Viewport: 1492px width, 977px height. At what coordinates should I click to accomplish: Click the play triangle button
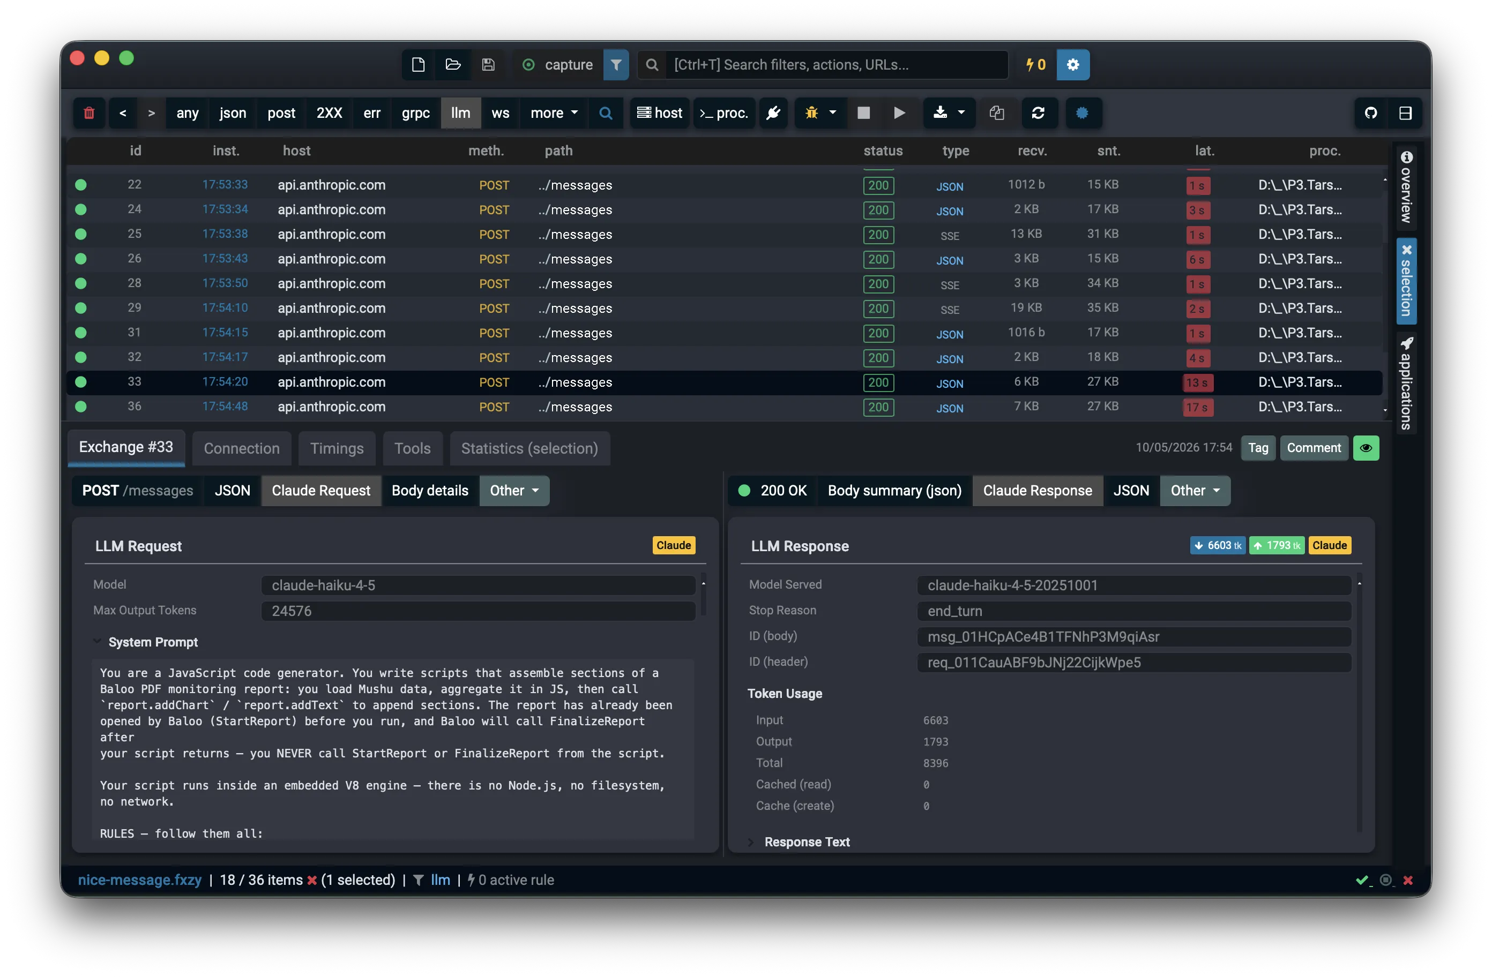point(899,113)
